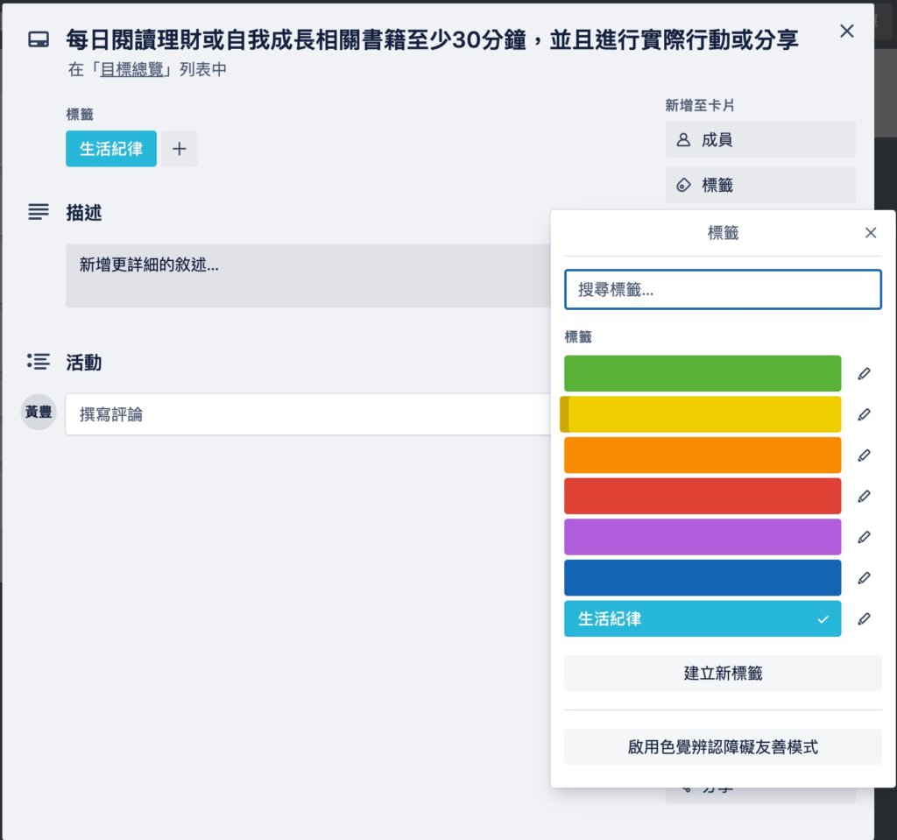The width and height of the screenshot is (897, 840).
Task: Close the card detail window
Action: pos(847,31)
